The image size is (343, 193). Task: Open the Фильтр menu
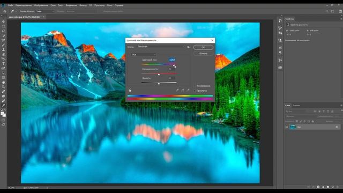click(83, 5)
